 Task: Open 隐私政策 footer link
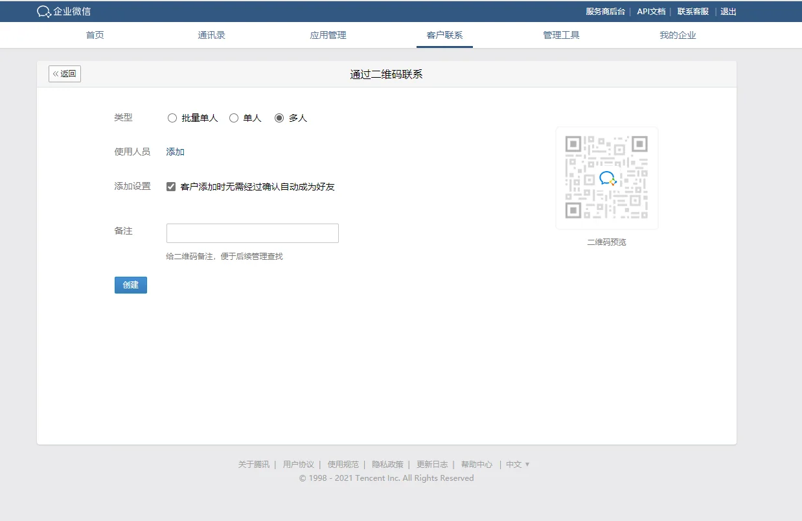click(387, 465)
